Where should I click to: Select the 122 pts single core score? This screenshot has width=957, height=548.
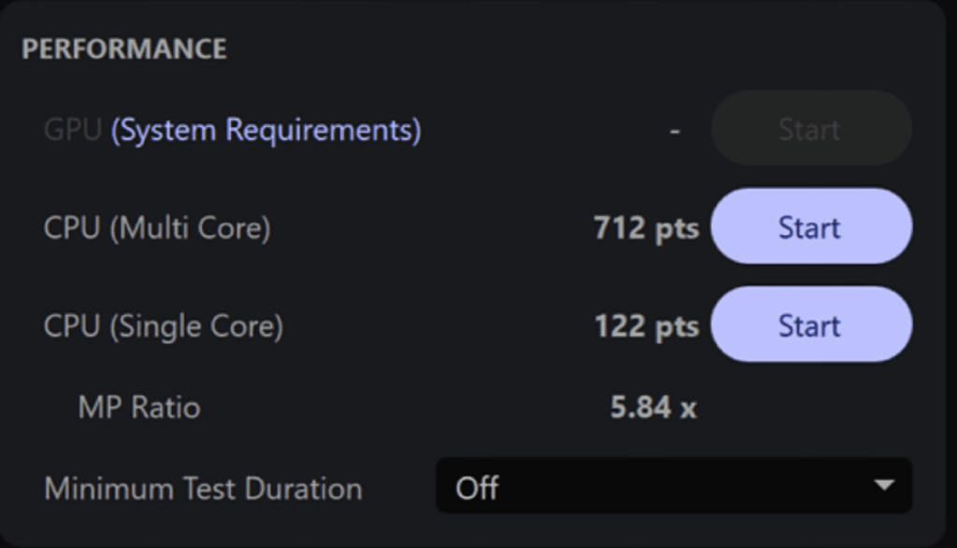click(646, 326)
